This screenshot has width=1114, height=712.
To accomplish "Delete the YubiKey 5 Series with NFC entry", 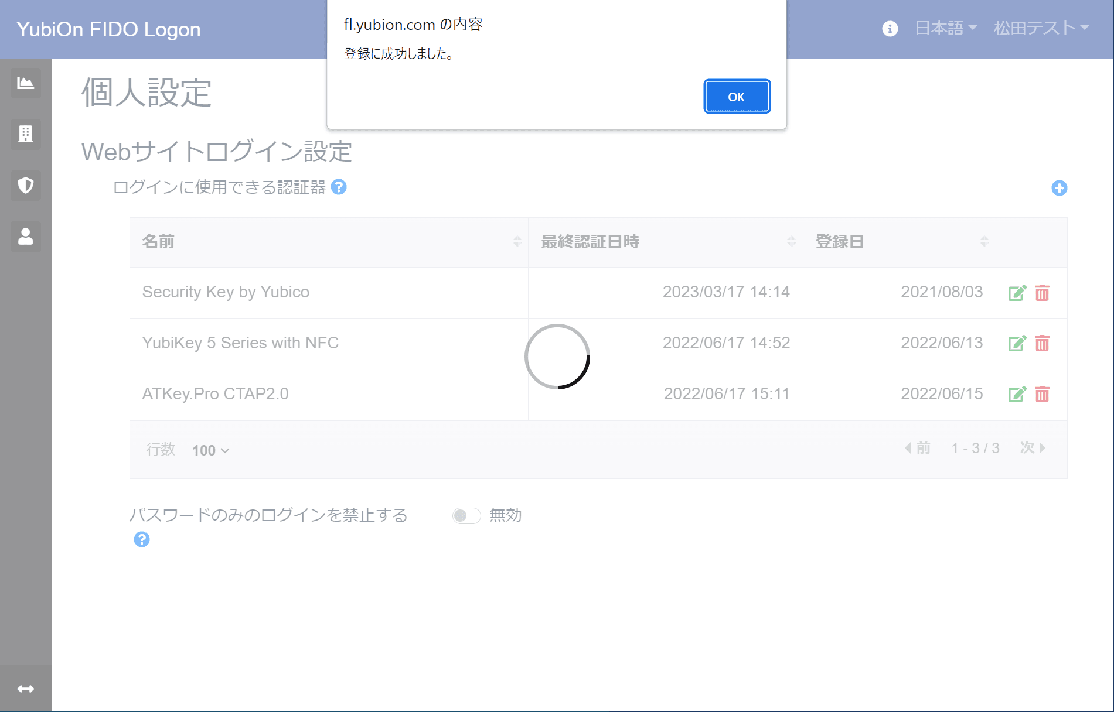I will point(1042,343).
